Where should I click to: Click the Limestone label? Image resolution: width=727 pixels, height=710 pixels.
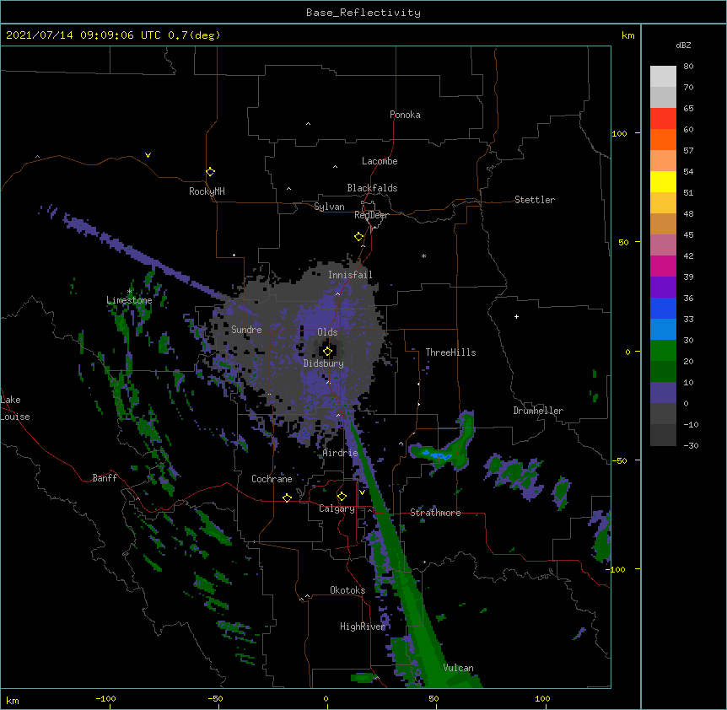click(x=129, y=300)
